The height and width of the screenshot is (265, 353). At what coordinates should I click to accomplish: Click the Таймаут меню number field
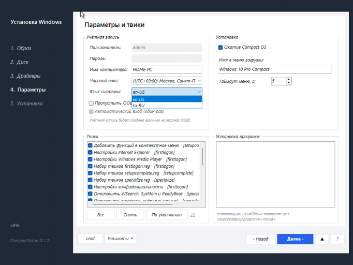pos(279,81)
